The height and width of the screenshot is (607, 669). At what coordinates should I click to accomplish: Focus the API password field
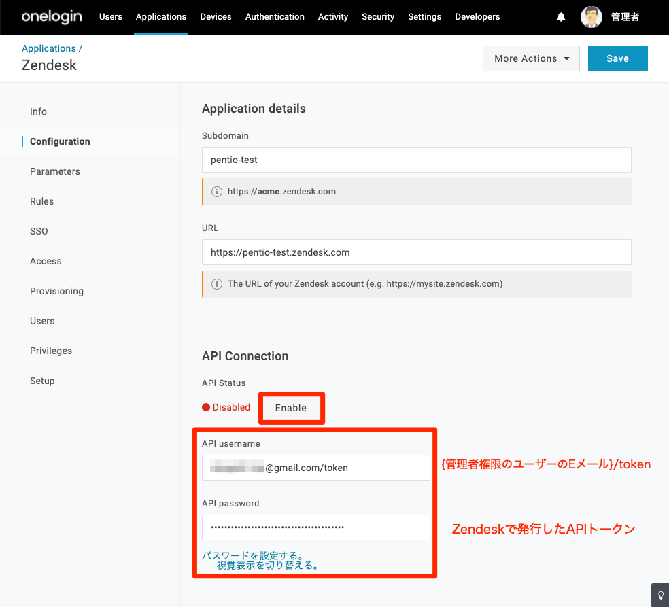click(315, 527)
